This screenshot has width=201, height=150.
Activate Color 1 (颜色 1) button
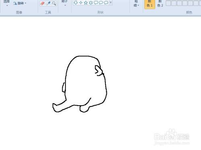pos(150,4)
